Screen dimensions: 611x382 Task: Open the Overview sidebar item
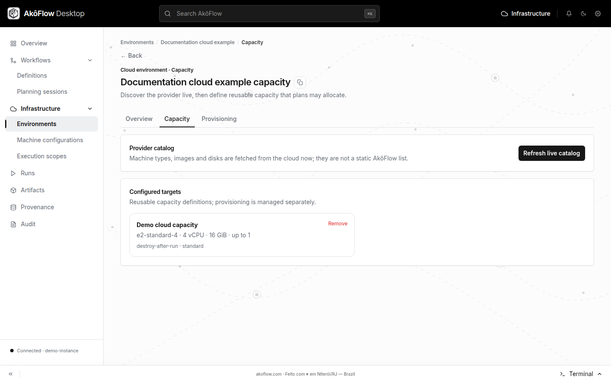52,43
